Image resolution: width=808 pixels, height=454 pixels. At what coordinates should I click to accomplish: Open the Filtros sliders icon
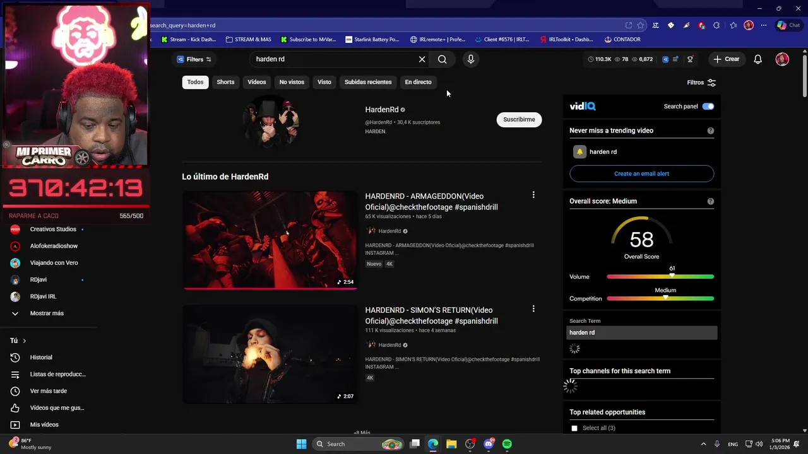tap(711, 83)
